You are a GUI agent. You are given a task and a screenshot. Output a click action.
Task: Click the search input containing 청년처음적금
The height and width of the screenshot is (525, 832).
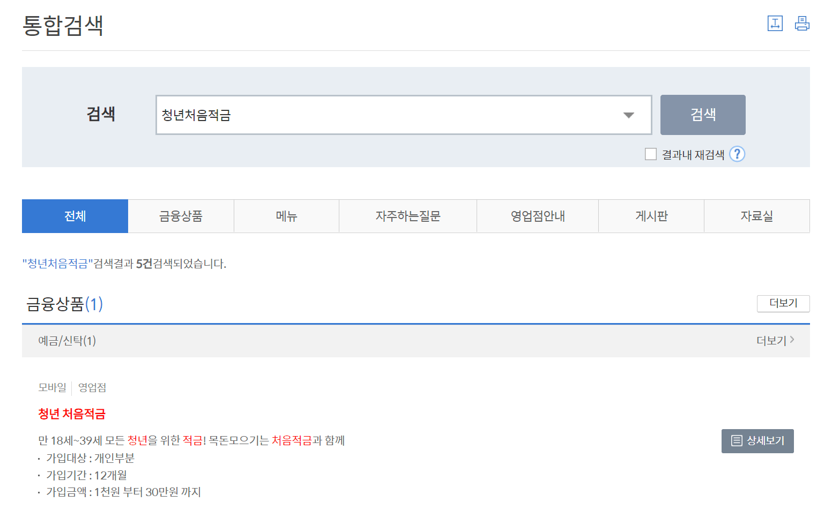[404, 115]
